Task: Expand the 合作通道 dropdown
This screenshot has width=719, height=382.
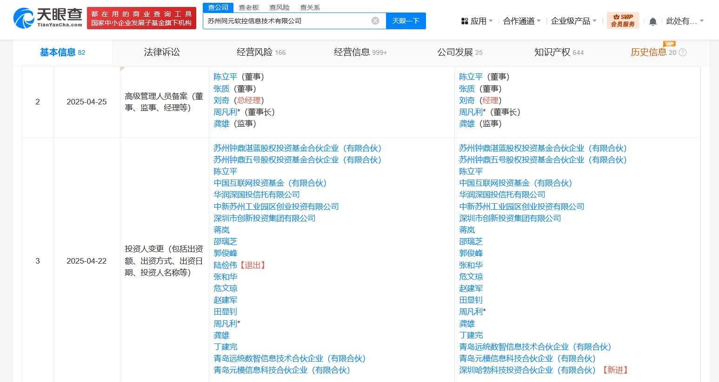Action: click(x=539, y=21)
